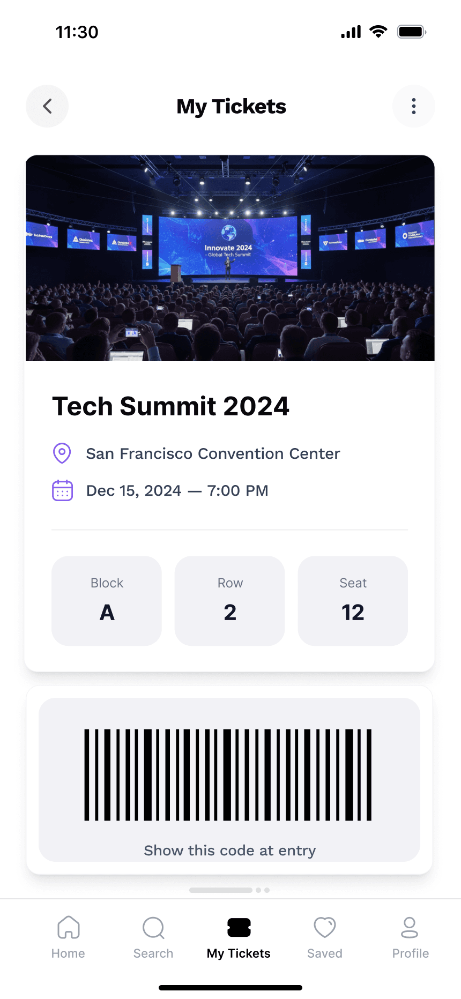Open the Tech Summit event photo

click(230, 258)
